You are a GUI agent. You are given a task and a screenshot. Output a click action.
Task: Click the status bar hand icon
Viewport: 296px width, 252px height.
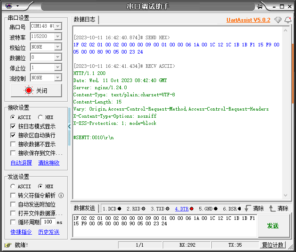tap(8, 245)
